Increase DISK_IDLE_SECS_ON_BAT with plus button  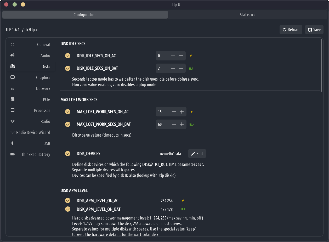(x=181, y=68)
